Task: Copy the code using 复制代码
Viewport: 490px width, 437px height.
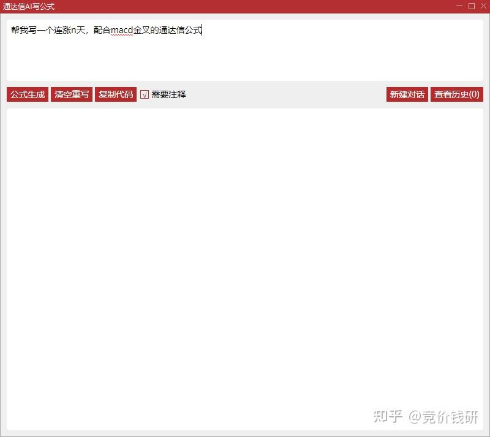Action: [x=116, y=94]
